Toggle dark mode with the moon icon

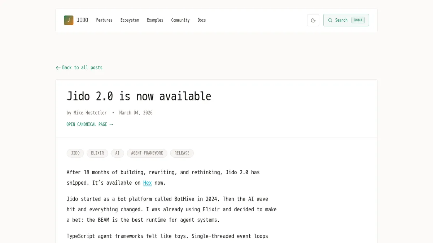pyautogui.click(x=313, y=20)
